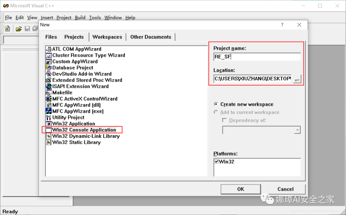Open the Tools menu
Viewport: 346px width, 215px height.
click(95, 18)
